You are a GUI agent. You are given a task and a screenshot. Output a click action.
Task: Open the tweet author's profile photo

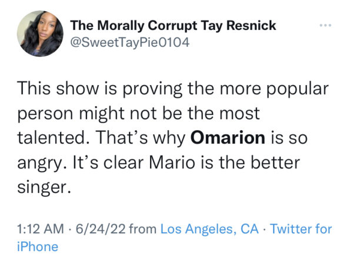40,33
